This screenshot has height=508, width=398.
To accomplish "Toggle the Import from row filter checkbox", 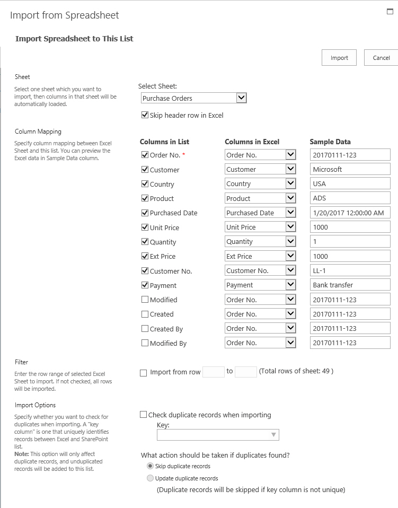I will coord(144,373).
